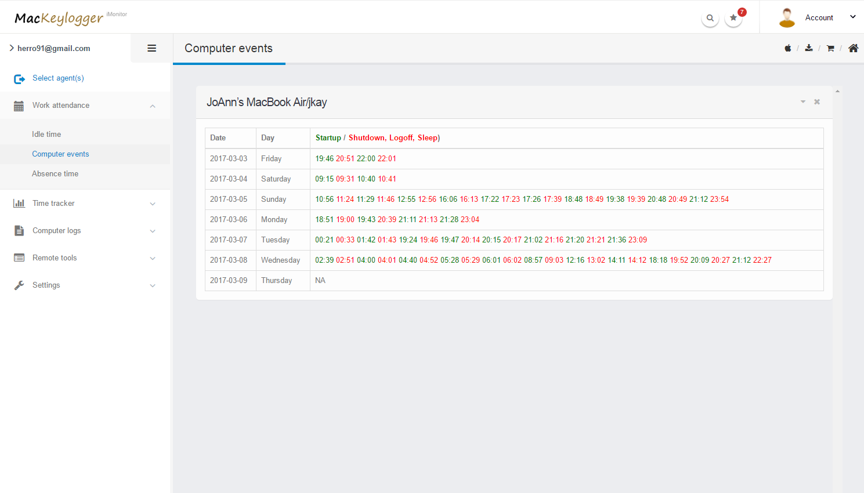864x493 pixels.
Task: Open the starred notifications icon
Action: click(x=733, y=18)
